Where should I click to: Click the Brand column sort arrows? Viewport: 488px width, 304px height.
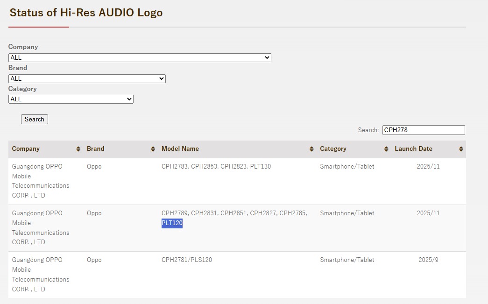[x=153, y=149]
